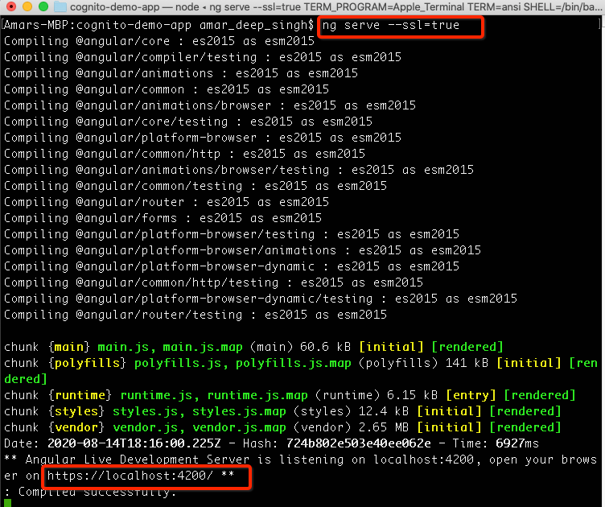Click the '@angular/common : es2015' line
Viewport: 605px width, 507px height.
point(167,89)
